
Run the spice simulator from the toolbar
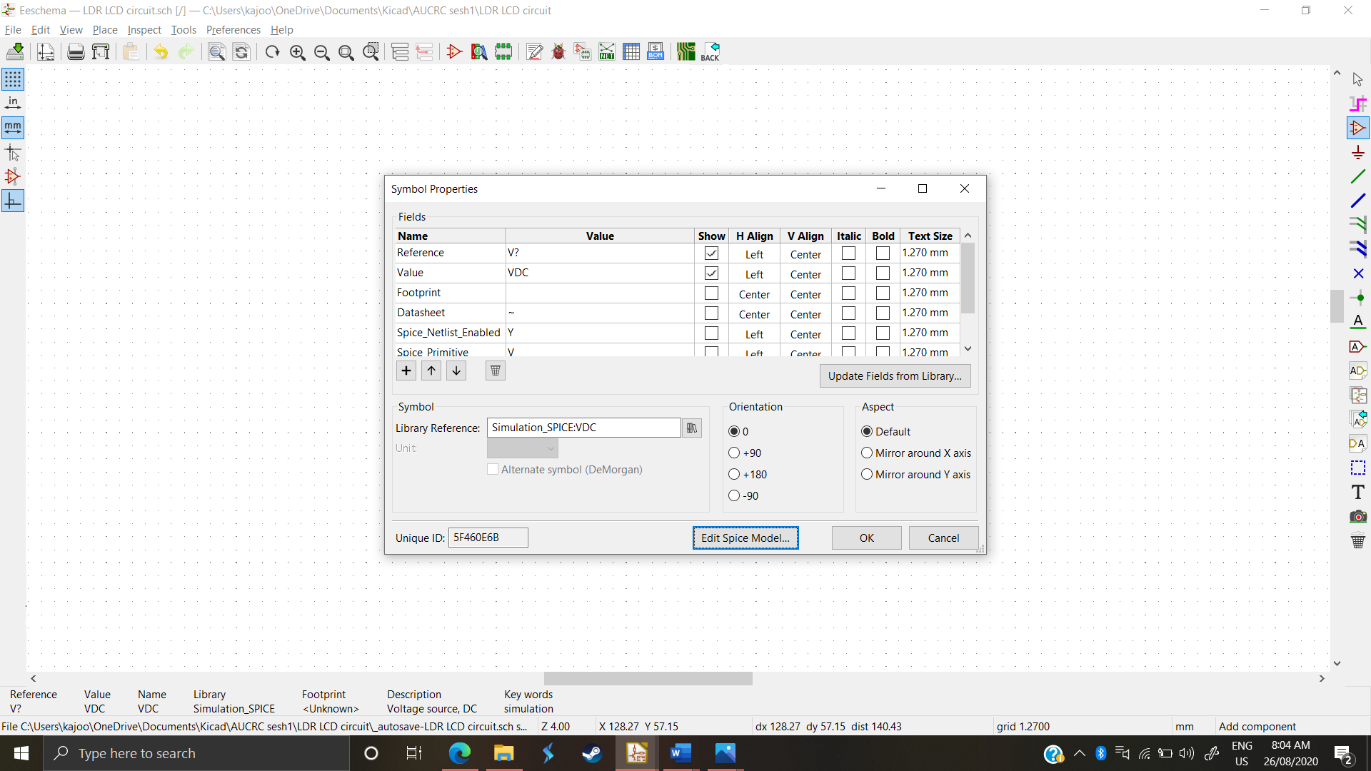click(x=453, y=51)
